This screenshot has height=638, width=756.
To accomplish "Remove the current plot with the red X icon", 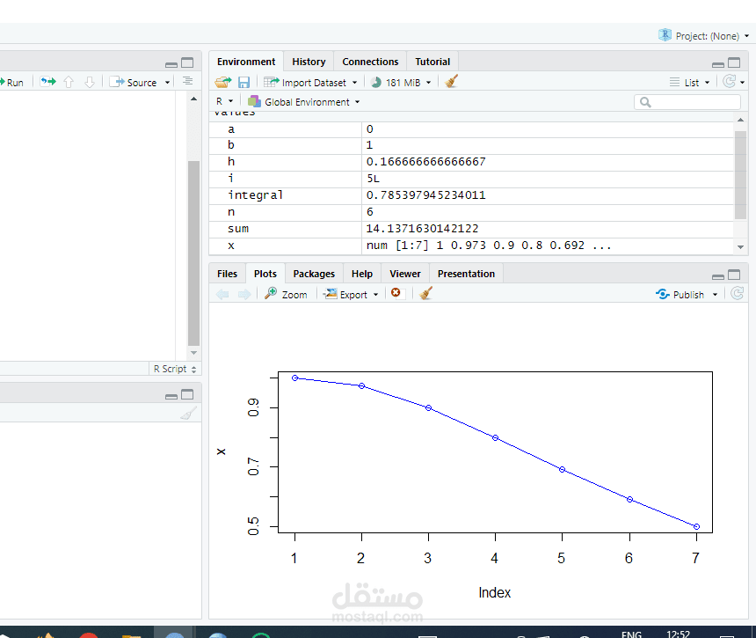I will click(x=396, y=292).
